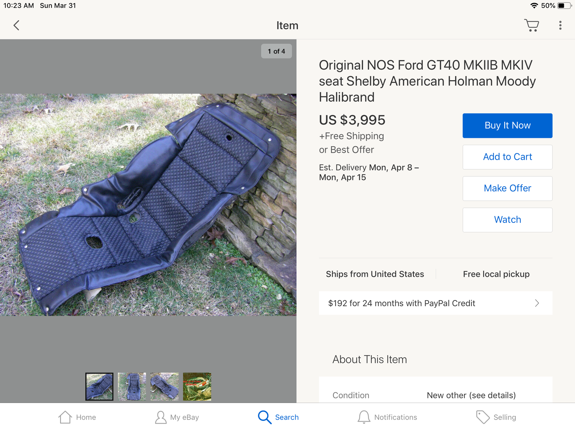The image size is (575, 431).
Task: Tap the Item page title
Action: pyautogui.click(x=287, y=26)
